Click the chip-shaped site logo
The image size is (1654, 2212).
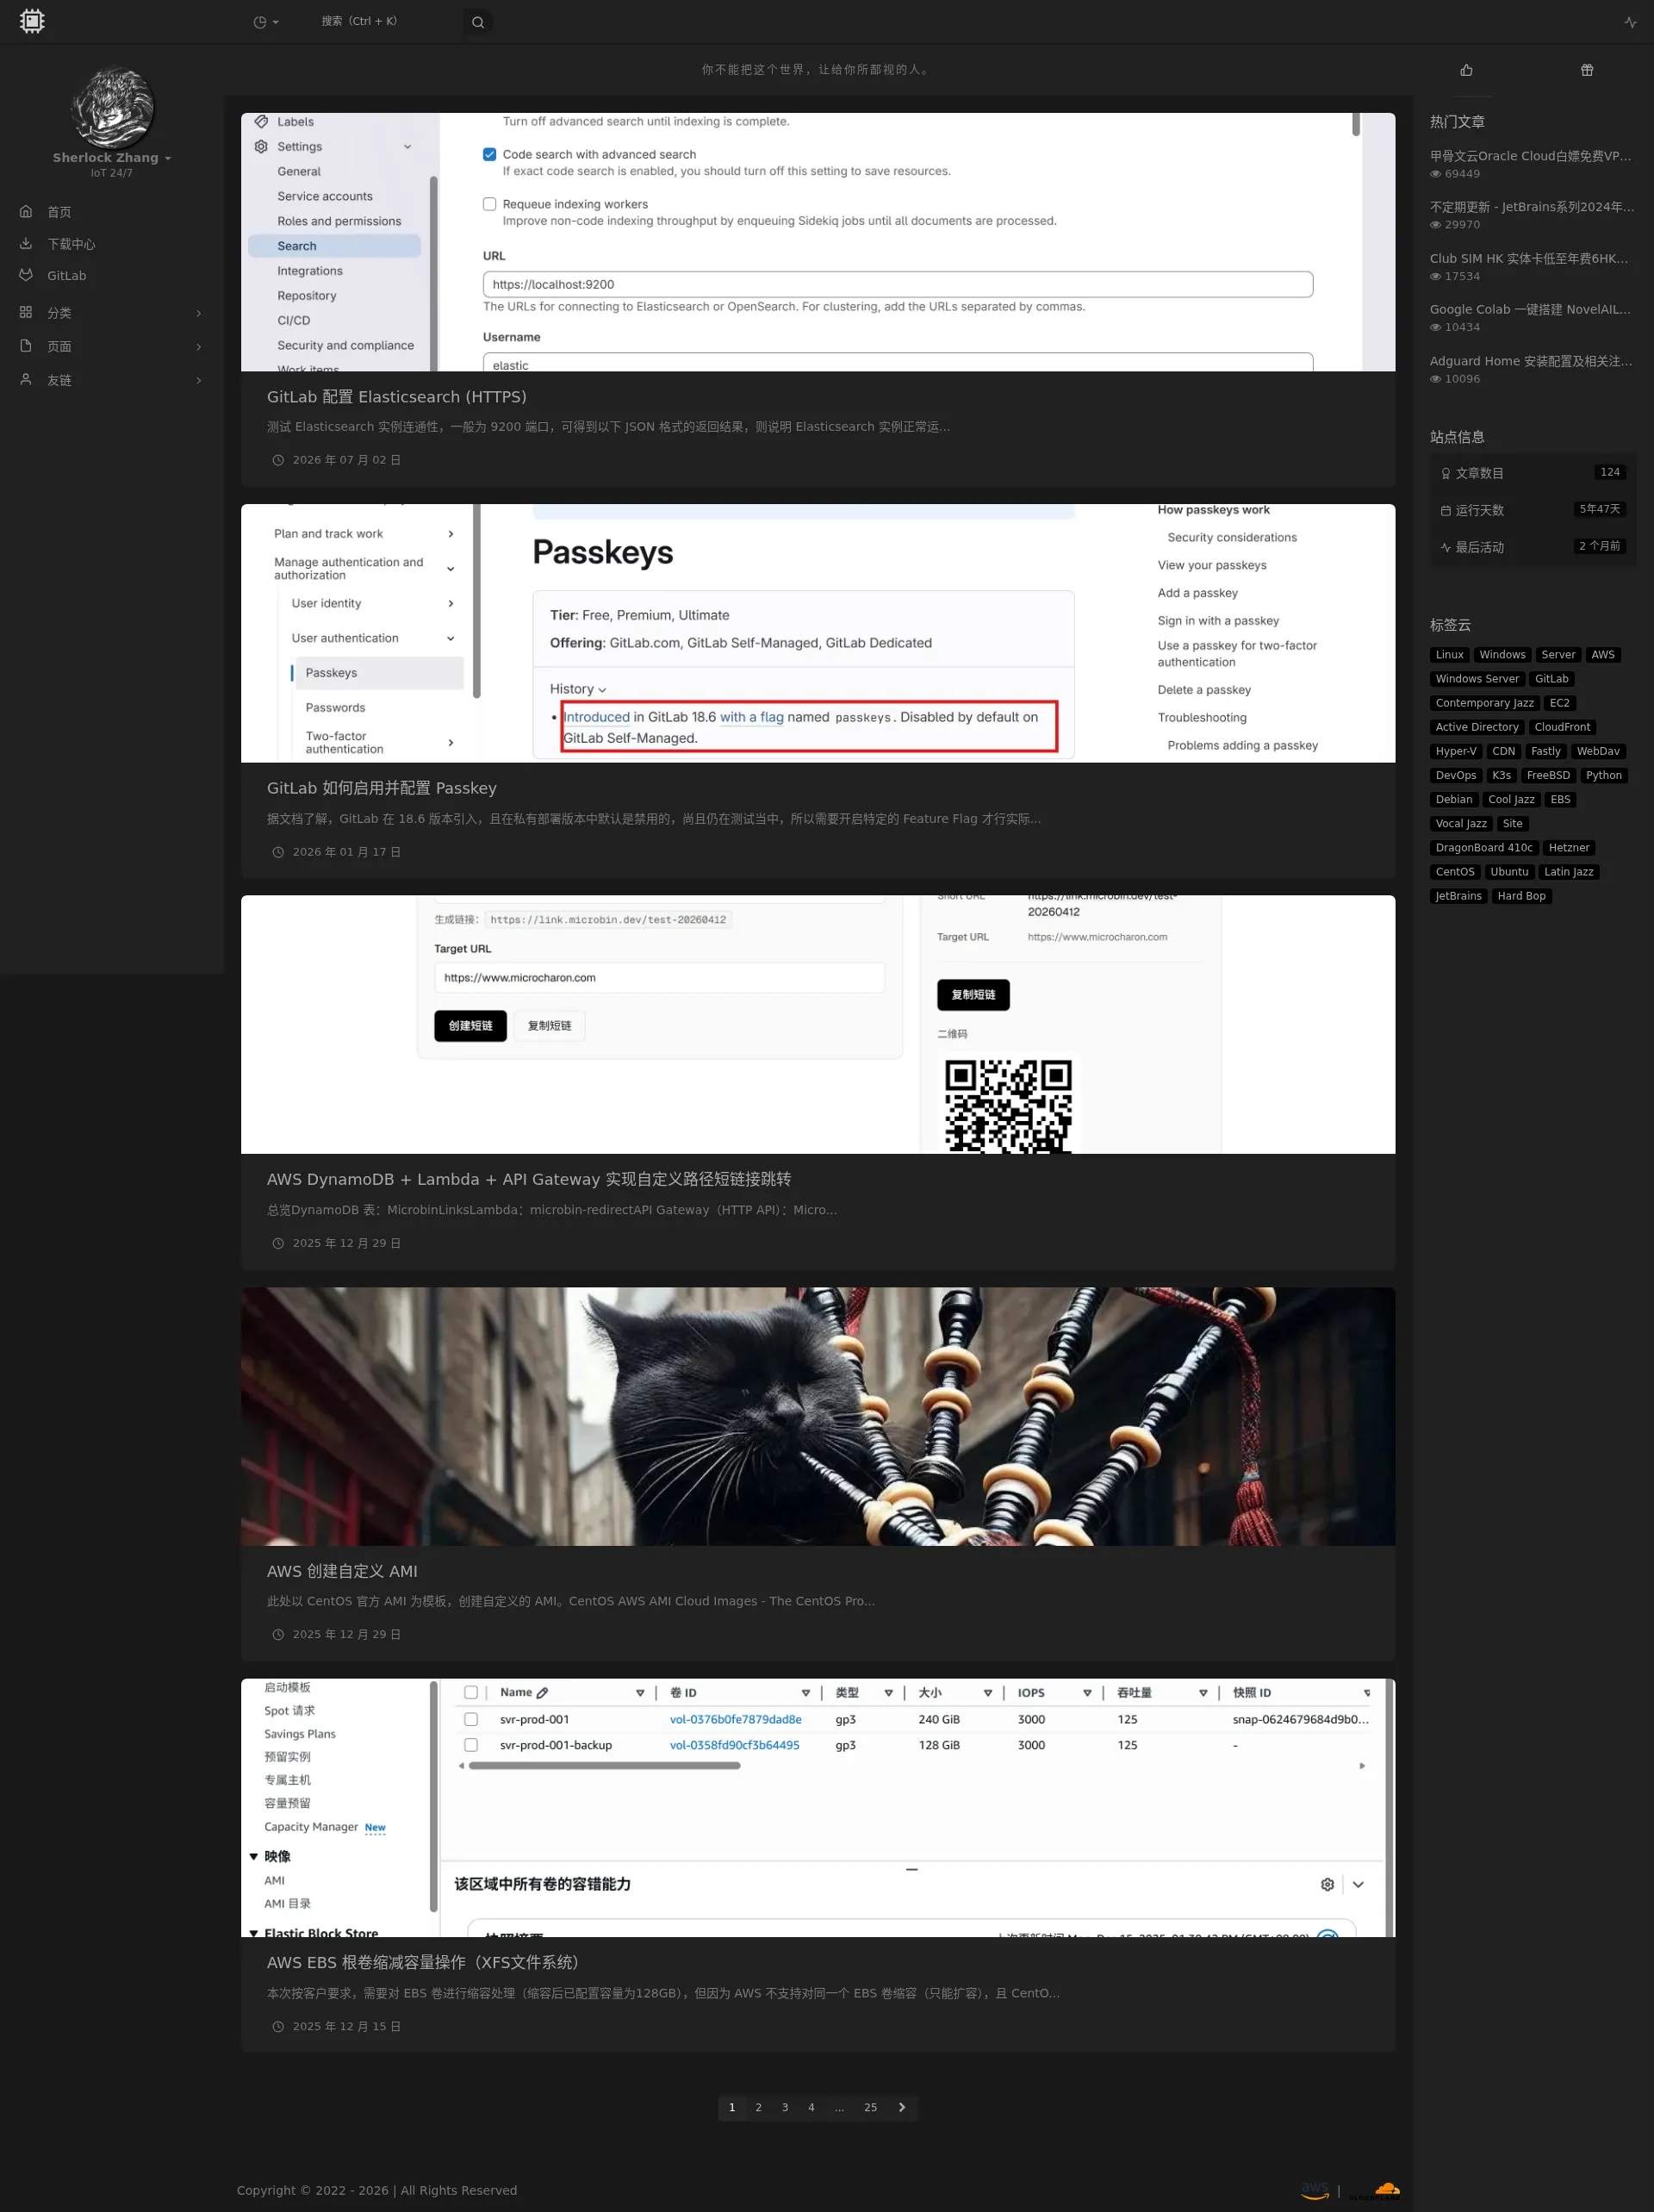point(32,21)
